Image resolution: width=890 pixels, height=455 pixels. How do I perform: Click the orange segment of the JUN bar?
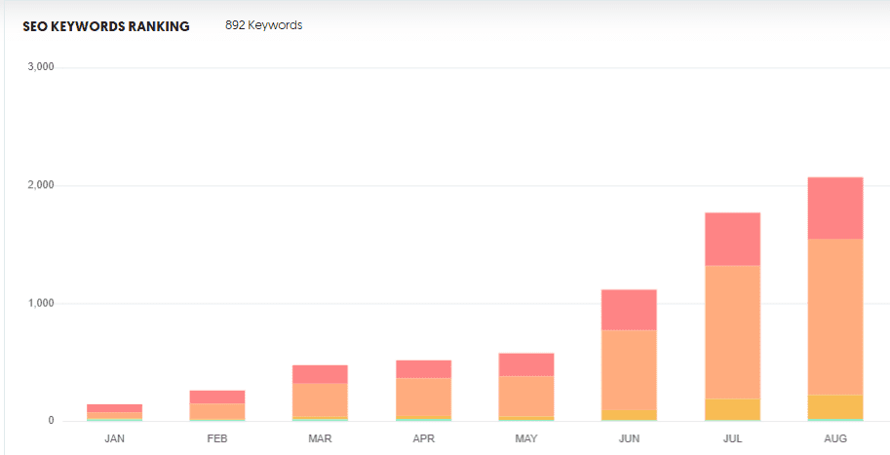(x=630, y=370)
